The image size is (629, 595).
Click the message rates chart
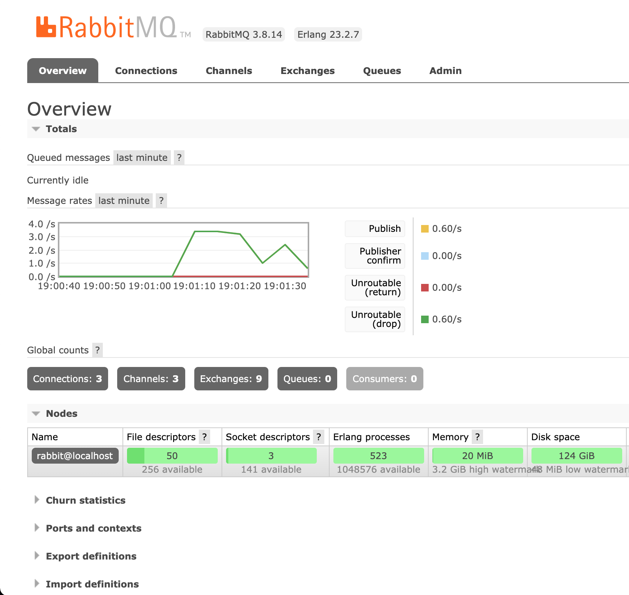tap(184, 250)
